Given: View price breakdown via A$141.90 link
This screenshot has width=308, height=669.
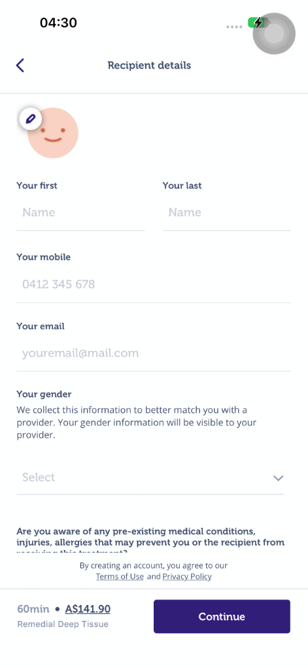Looking at the screenshot, I should [88, 609].
